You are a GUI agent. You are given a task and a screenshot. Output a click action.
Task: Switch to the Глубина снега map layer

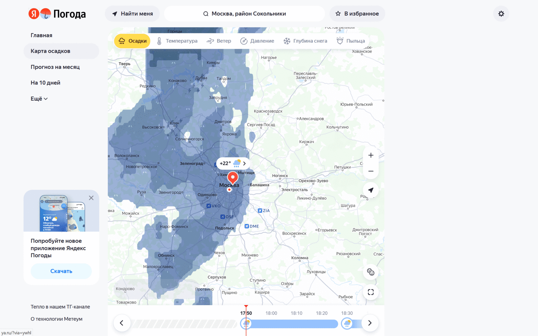305,41
